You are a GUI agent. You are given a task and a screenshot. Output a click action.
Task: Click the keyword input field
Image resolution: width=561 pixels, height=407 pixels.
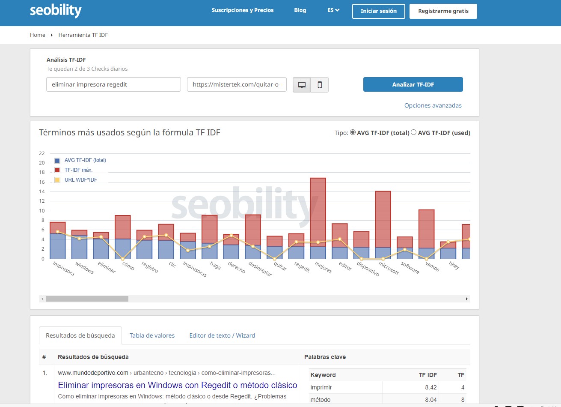pyautogui.click(x=113, y=84)
